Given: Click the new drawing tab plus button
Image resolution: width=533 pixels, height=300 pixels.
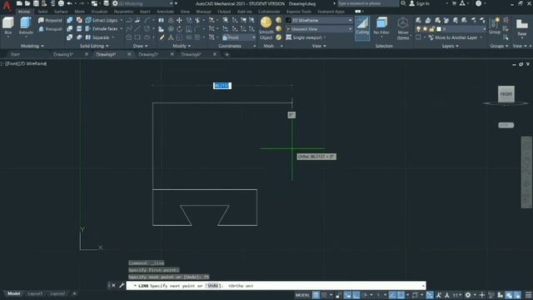Looking at the screenshot, I should 227,54.
